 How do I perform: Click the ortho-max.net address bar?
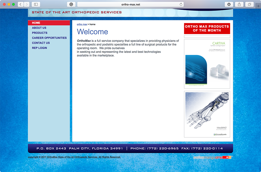(x=130, y=4)
